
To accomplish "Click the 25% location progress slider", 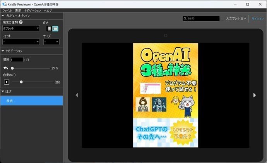I will pyautogui.click(x=31, y=68).
